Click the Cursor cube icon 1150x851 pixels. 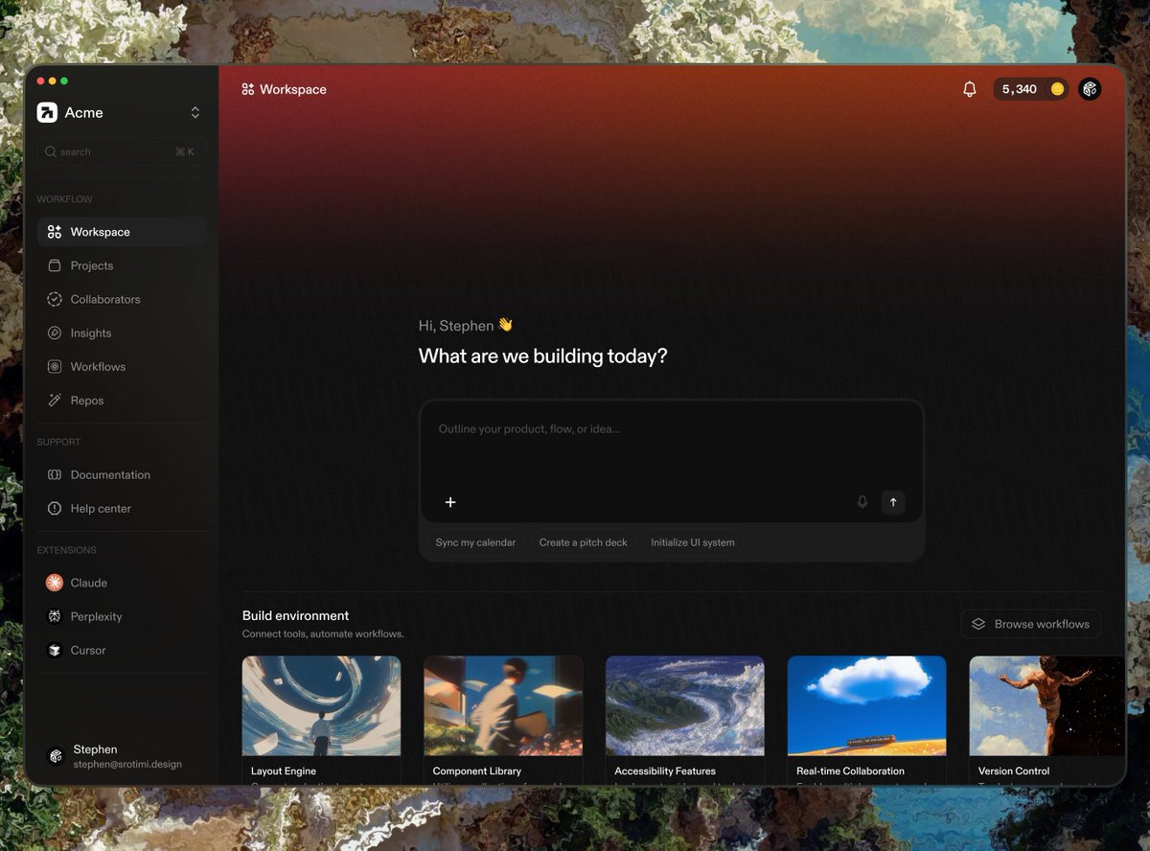[55, 650]
